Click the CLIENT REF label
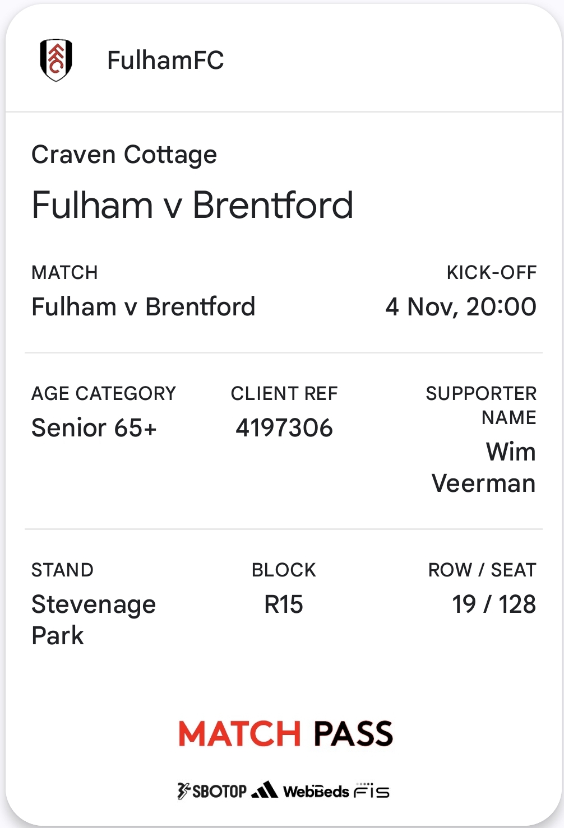The image size is (564, 828). [284, 394]
